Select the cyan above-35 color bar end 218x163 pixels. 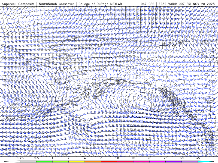point(206,162)
